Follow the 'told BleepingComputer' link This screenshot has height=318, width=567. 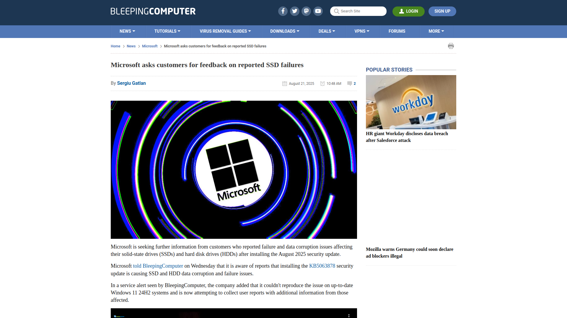(x=158, y=266)
